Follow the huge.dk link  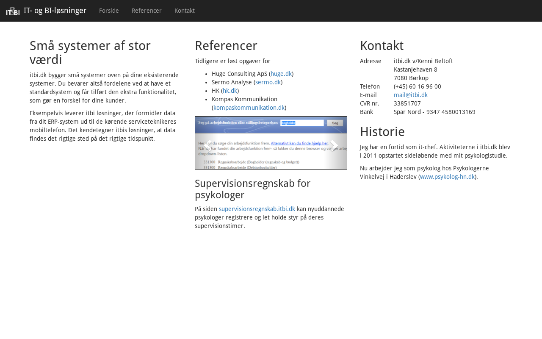tap(281, 74)
